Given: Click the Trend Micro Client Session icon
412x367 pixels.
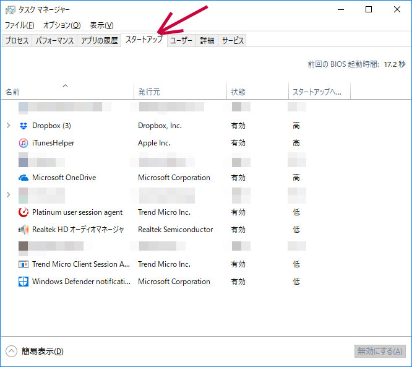Looking at the screenshot, I should pos(24,264).
